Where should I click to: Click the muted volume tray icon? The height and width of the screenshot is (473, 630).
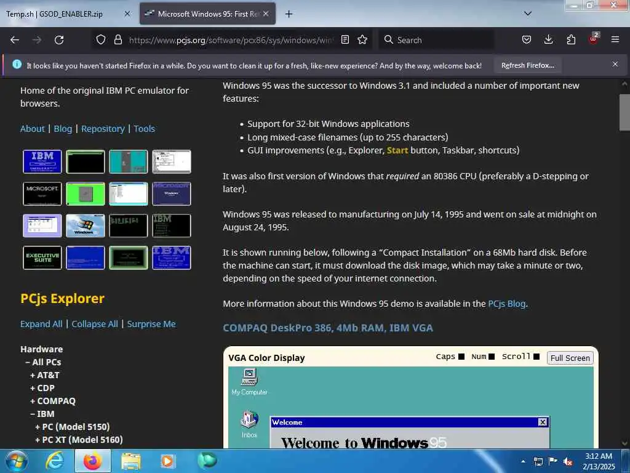click(x=568, y=461)
